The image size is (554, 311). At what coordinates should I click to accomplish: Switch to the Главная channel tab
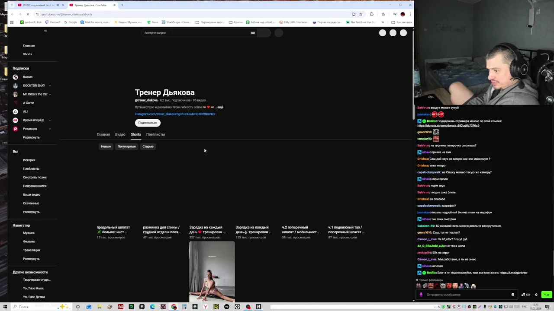click(x=103, y=134)
